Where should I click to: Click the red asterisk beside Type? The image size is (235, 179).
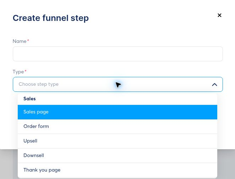pyautogui.click(x=26, y=71)
